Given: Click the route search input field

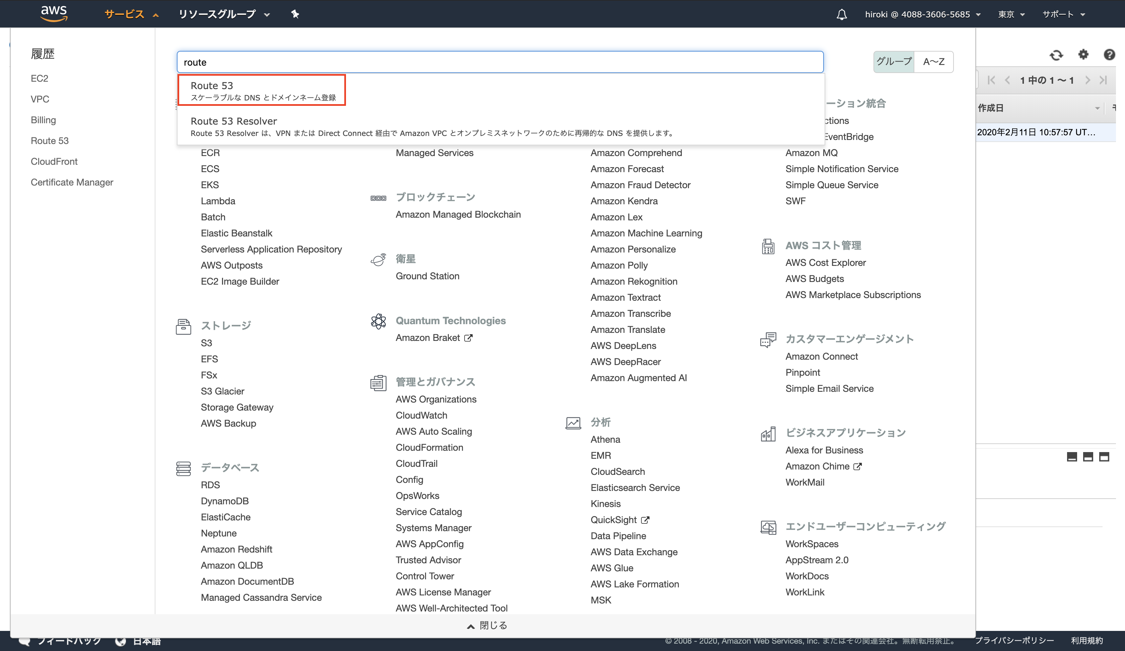Looking at the screenshot, I should 500,62.
